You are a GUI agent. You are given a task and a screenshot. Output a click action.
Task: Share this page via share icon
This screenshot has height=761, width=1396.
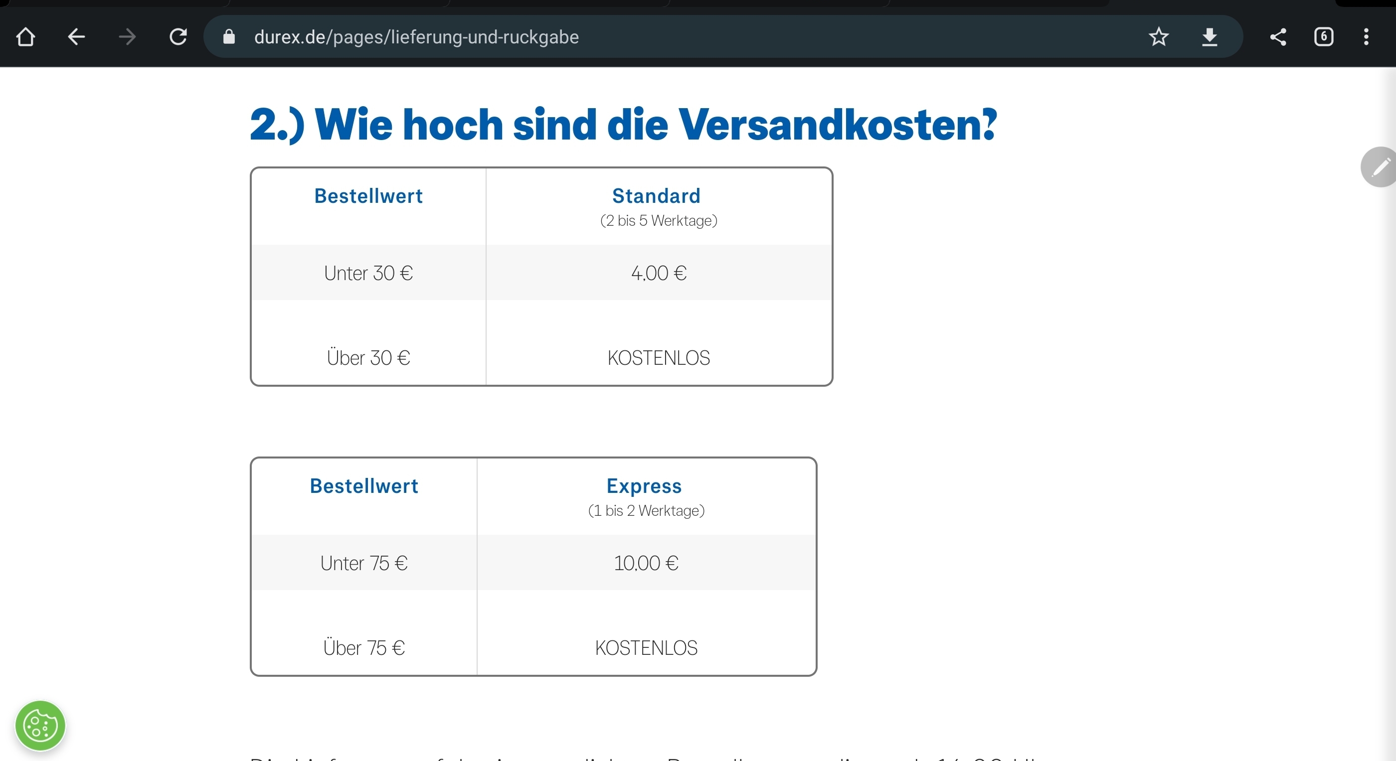coord(1278,37)
